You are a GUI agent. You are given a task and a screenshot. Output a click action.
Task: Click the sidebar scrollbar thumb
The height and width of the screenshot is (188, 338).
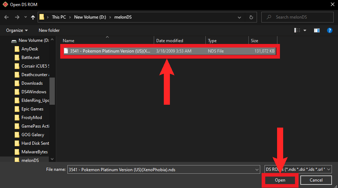(52, 91)
